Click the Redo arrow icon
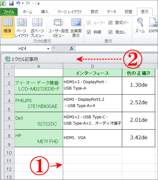This screenshot has width=158, height=180. (x=28, y=3)
